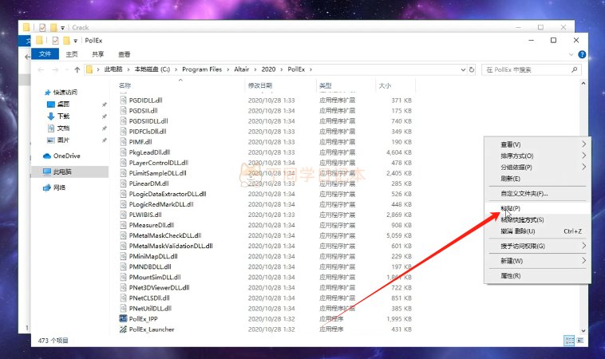The height and width of the screenshot is (359, 605).
Task: Select the file PLWIBIS.dll
Action: tap(145, 215)
